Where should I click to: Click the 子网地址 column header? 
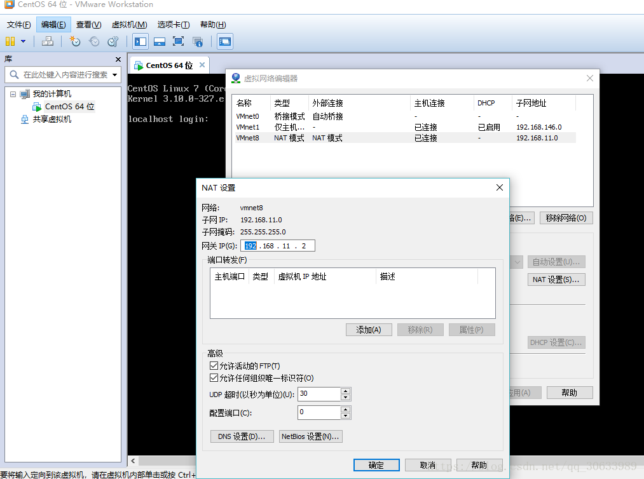click(x=543, y=104)
